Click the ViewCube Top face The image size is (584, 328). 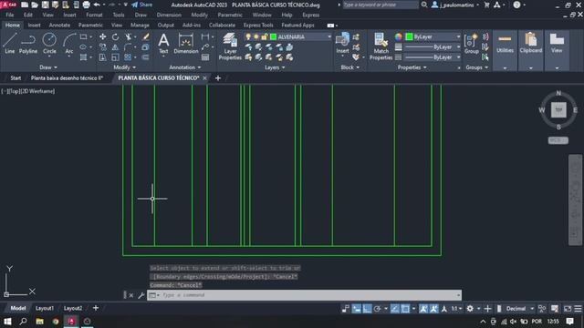[x=558, y=110]
